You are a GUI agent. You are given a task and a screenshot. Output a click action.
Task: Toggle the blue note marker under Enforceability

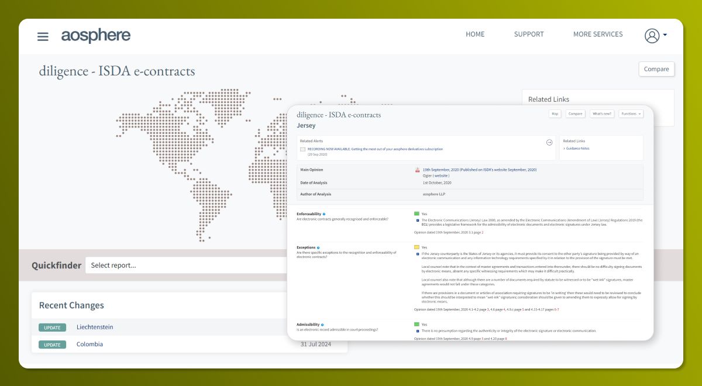(x=418, y=220)
